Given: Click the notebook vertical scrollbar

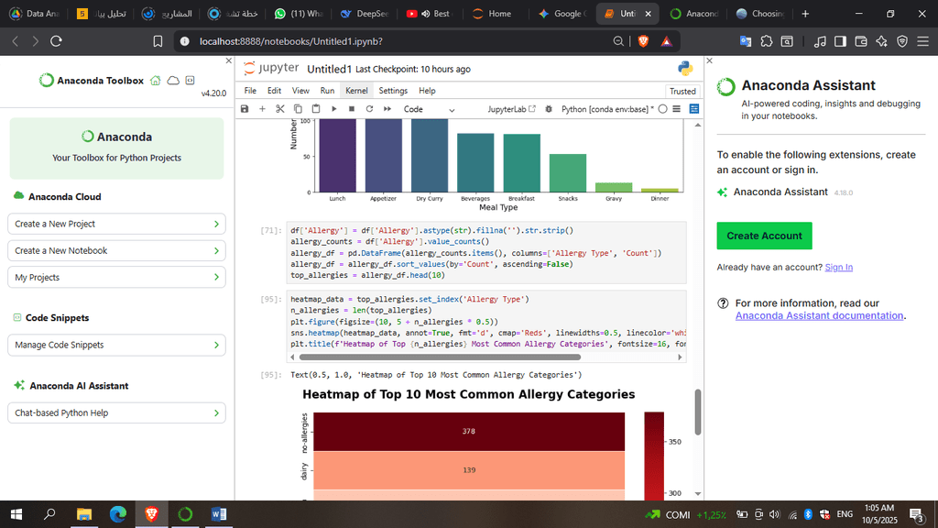Looking at the screenshot, I should 698,412.
